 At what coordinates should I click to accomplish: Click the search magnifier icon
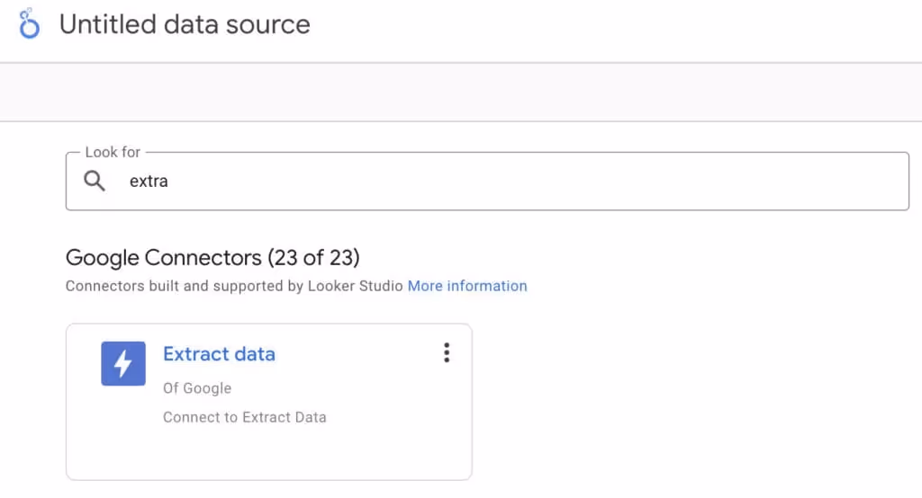(94, 181)
